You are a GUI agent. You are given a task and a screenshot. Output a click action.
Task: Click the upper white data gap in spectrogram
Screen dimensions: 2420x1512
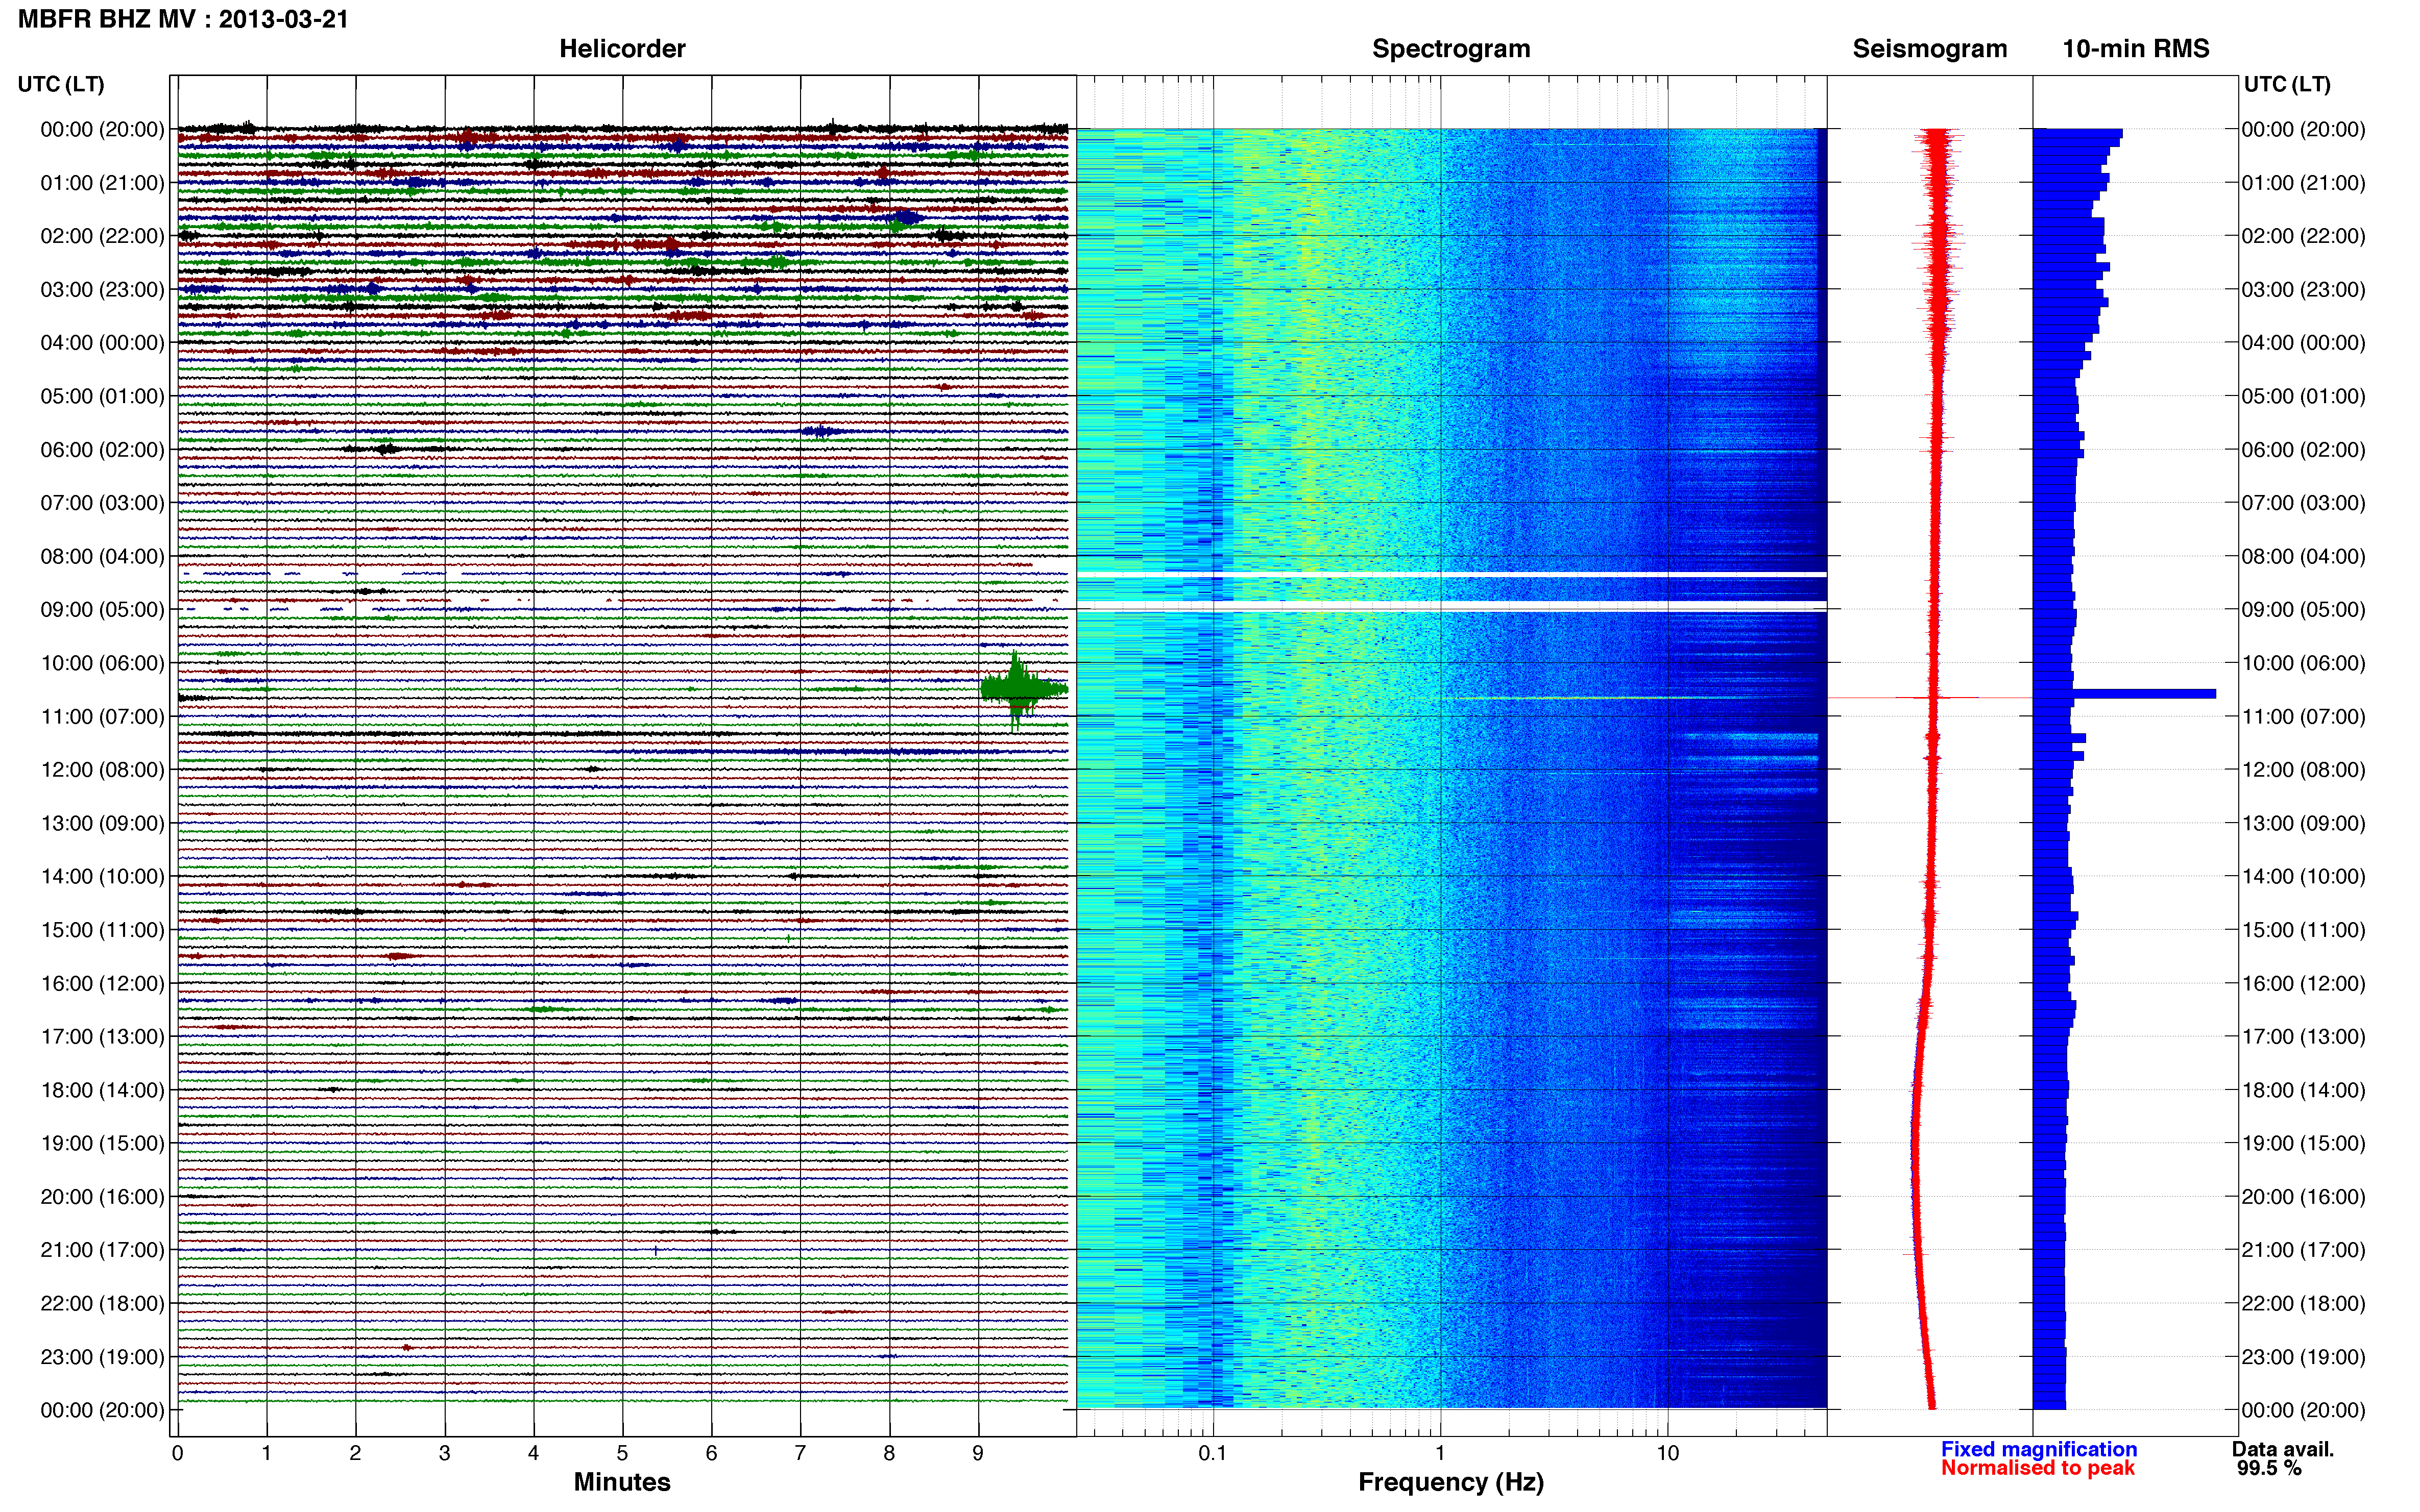[1451, 575]
